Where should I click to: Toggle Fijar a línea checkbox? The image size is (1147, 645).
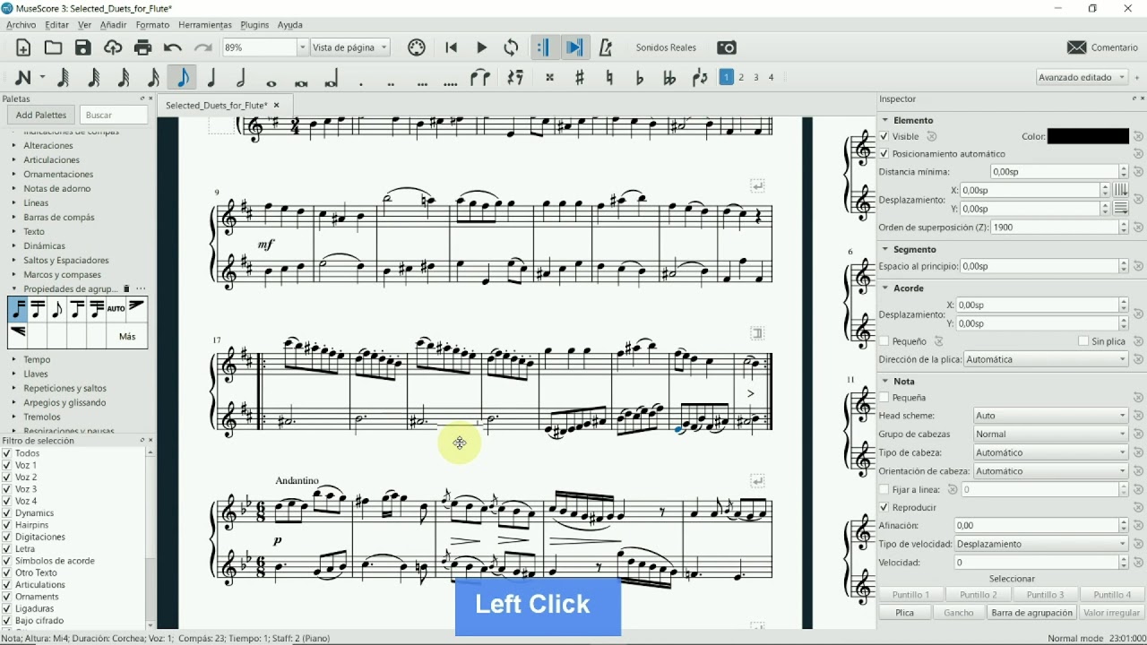pyautogui.click(x=884, y=490)
